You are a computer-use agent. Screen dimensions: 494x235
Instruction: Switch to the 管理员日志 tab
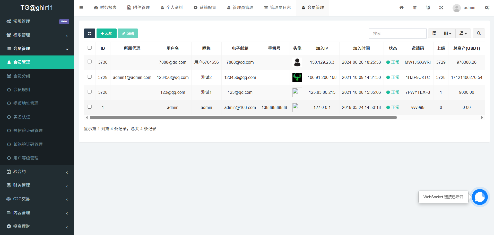(x=277, y=8)
